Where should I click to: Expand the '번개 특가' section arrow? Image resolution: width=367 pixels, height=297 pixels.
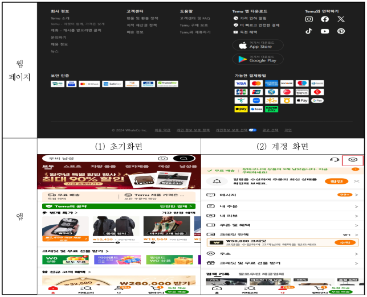pos(76,213)
